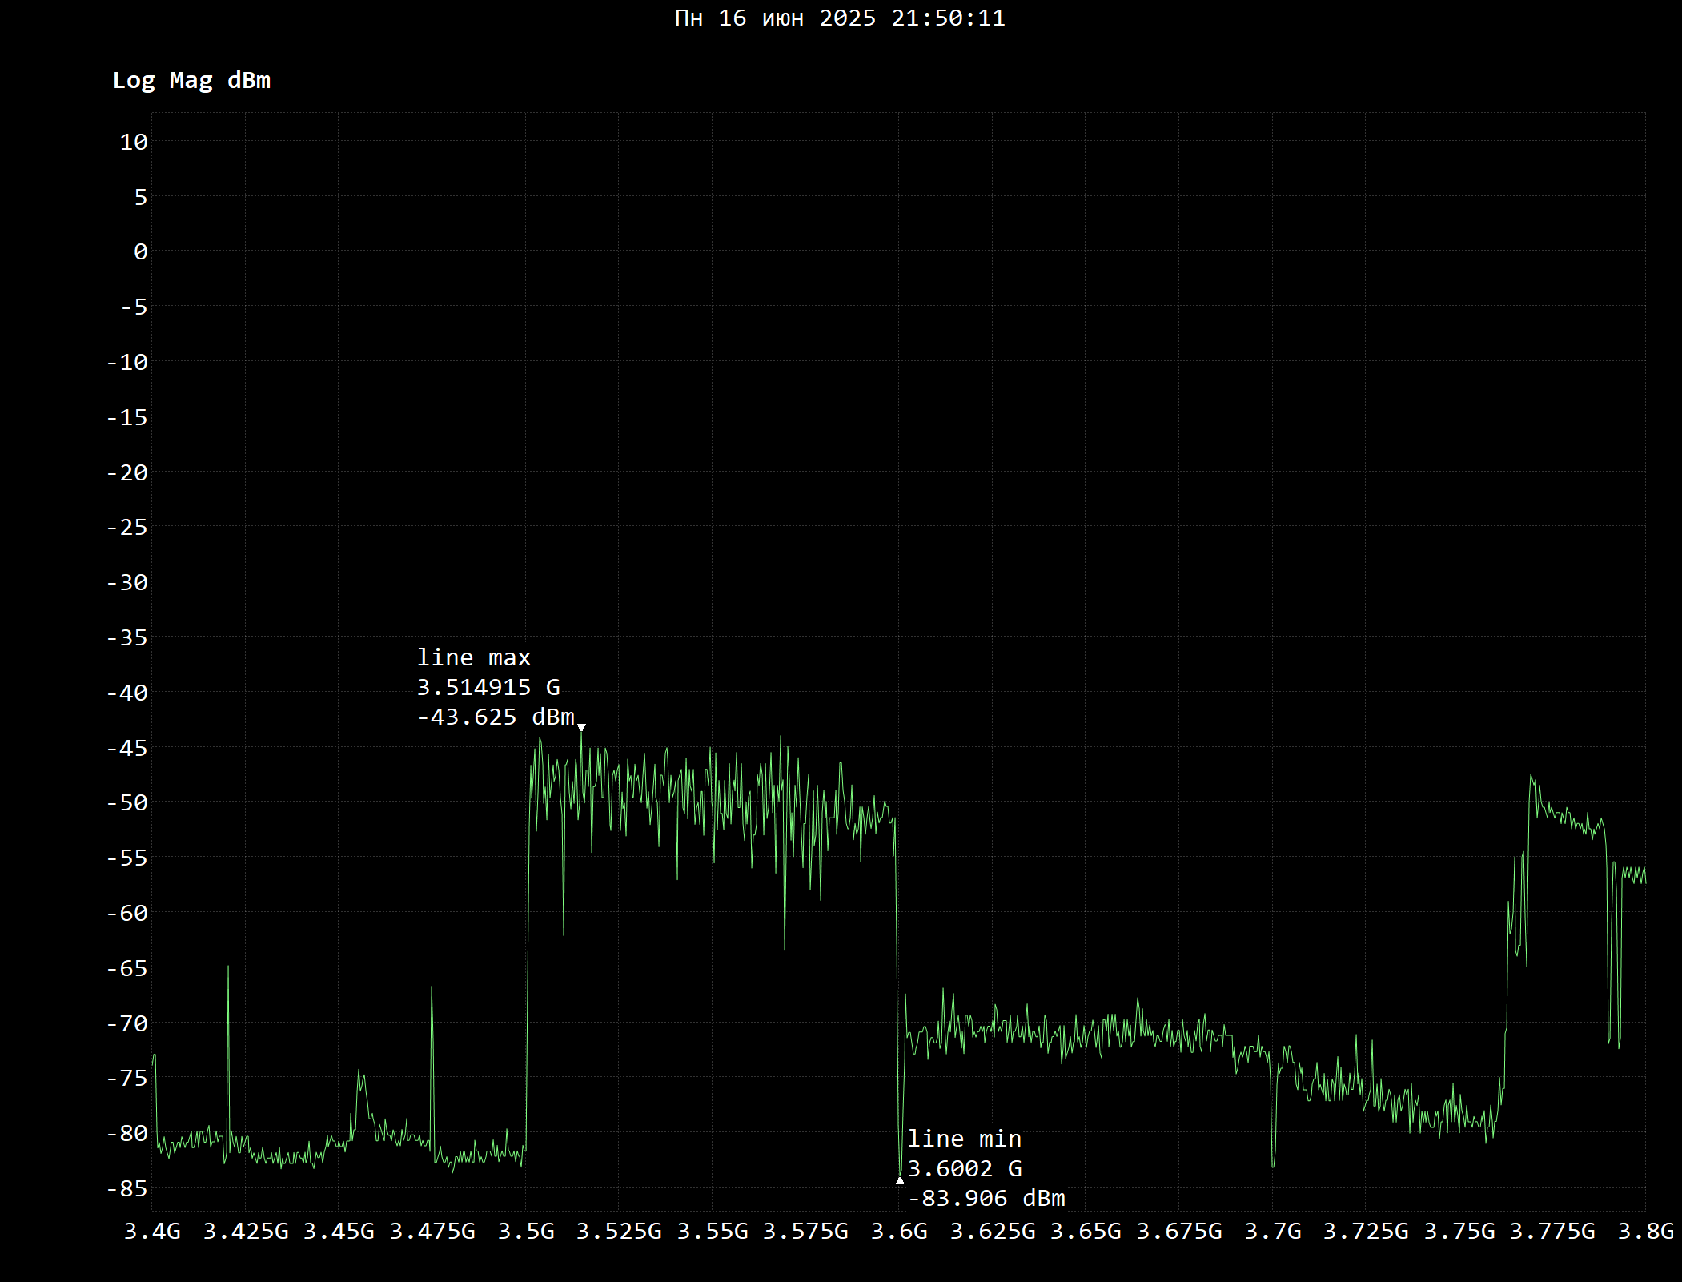Click the 0 dBm y-axis label
The width and height of the screenshot is (1682, 1282).
pos(141,252)
